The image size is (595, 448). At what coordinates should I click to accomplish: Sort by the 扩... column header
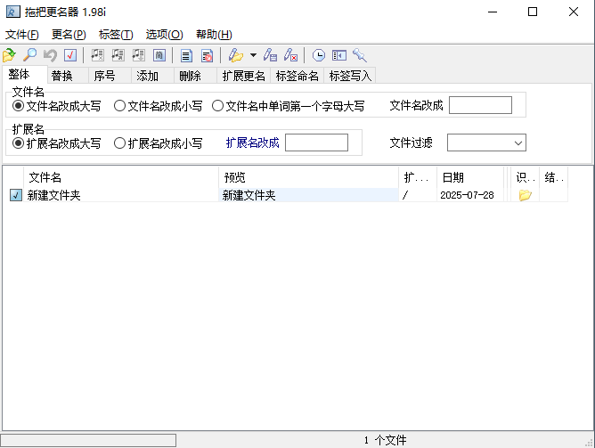[x=418, y=177]
